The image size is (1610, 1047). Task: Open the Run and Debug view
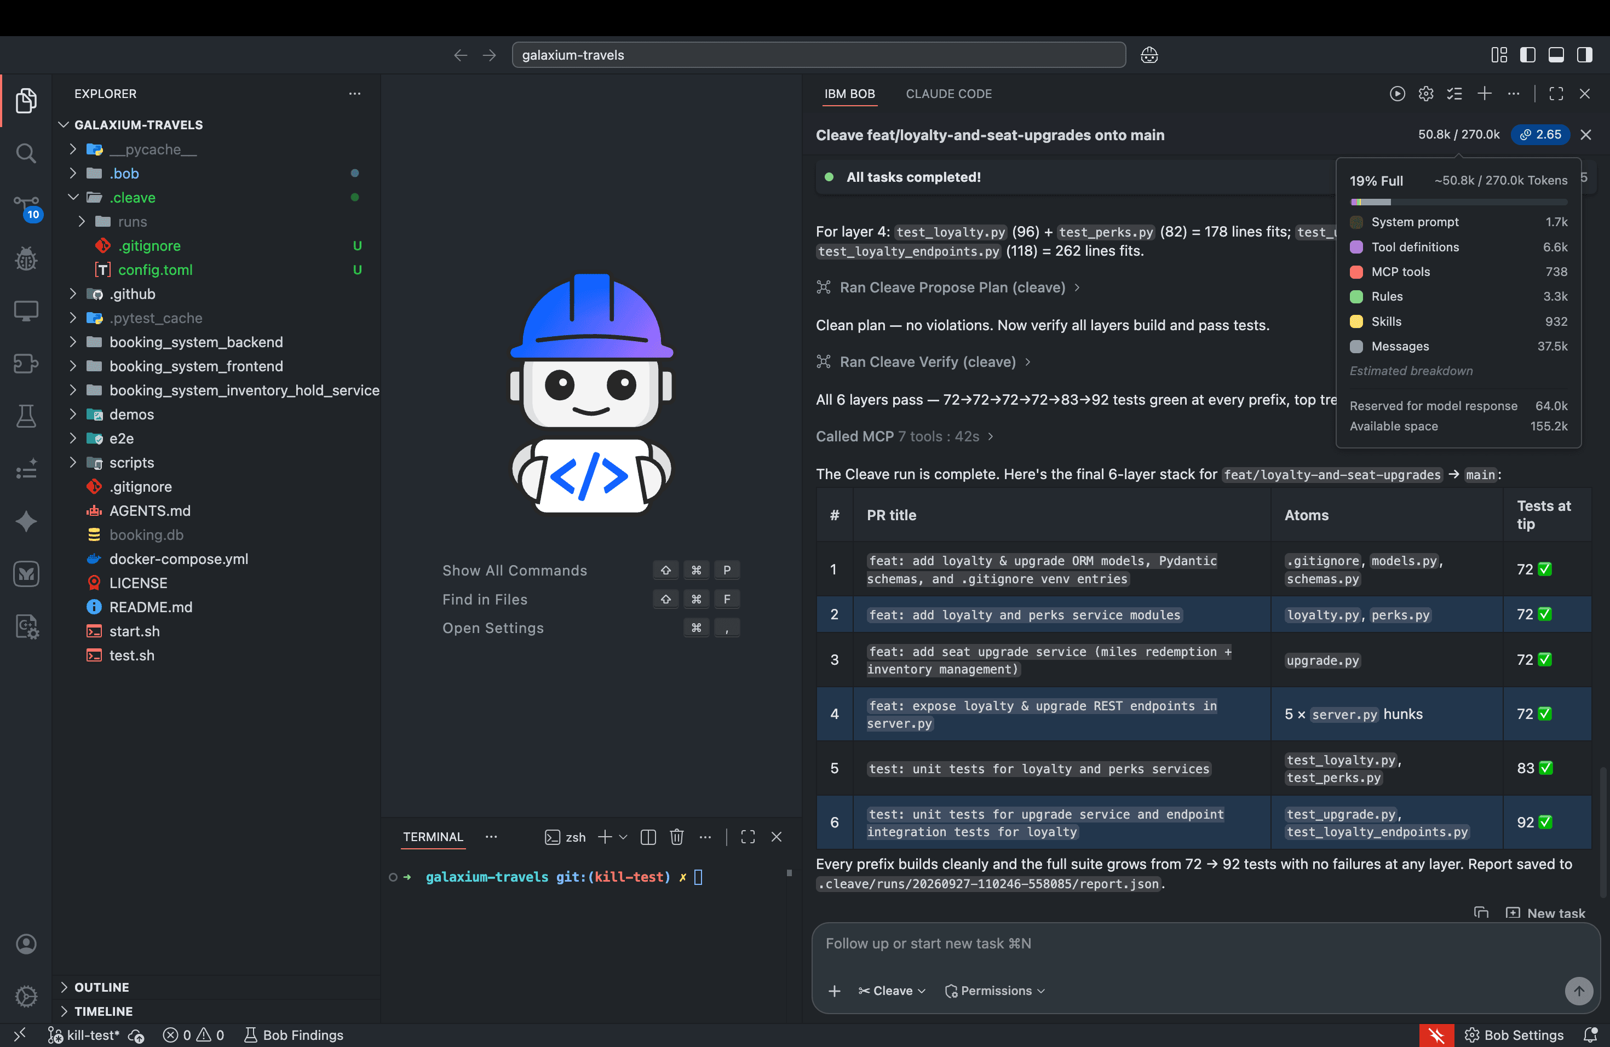point(26,258)
